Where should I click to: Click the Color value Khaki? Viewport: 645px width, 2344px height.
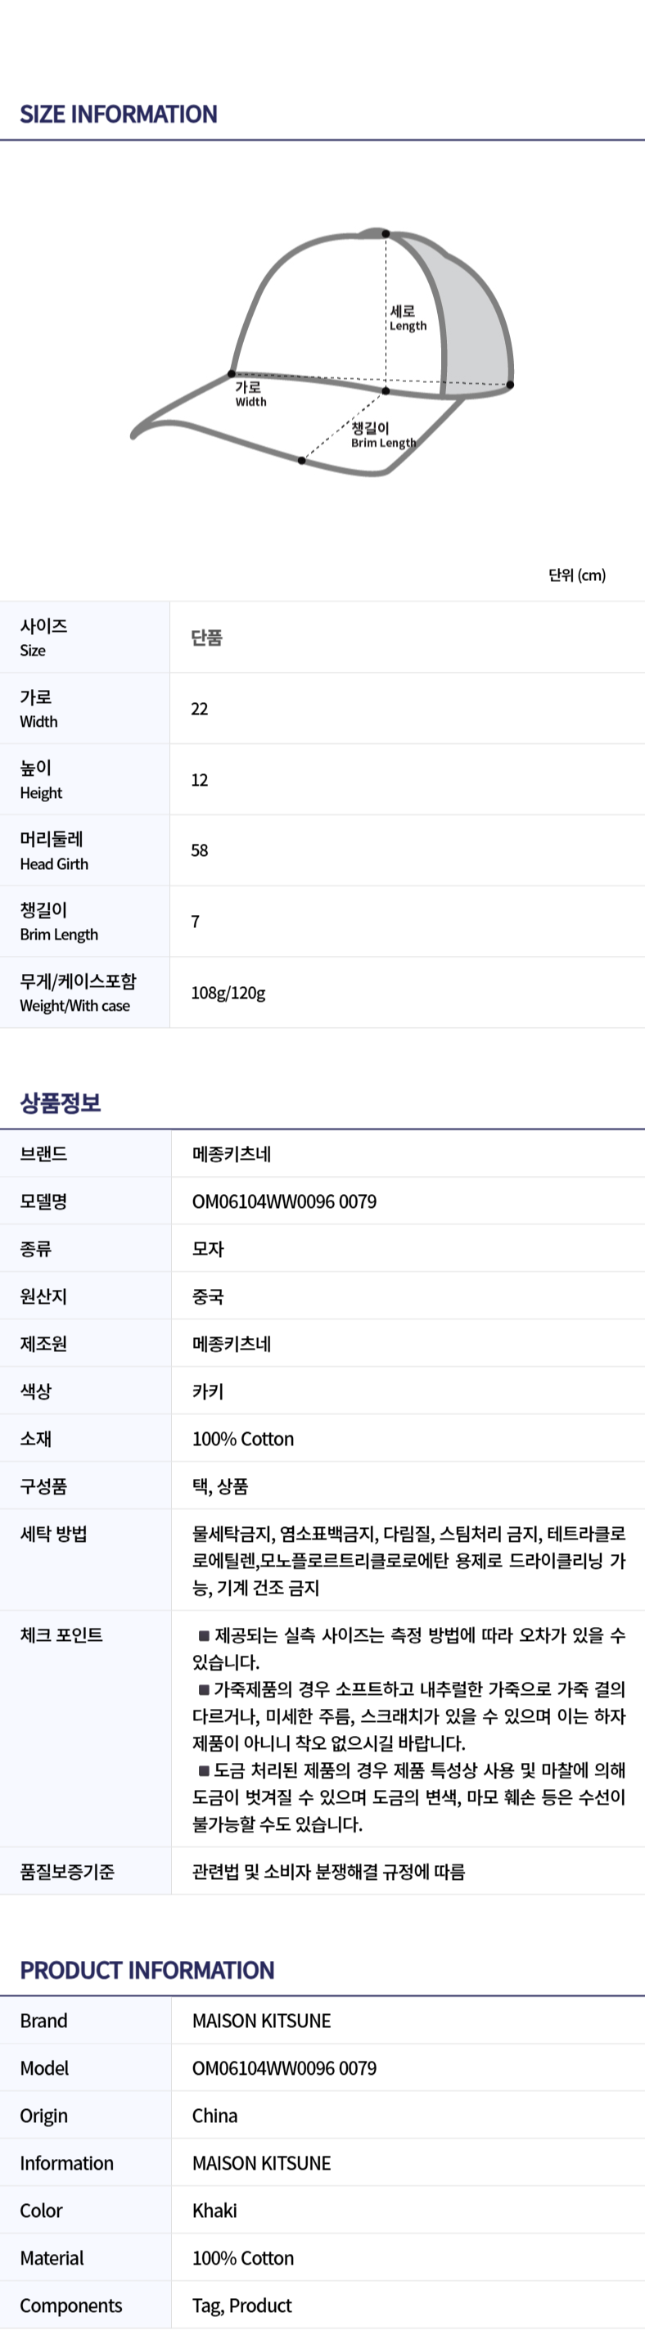[214, 2211]
